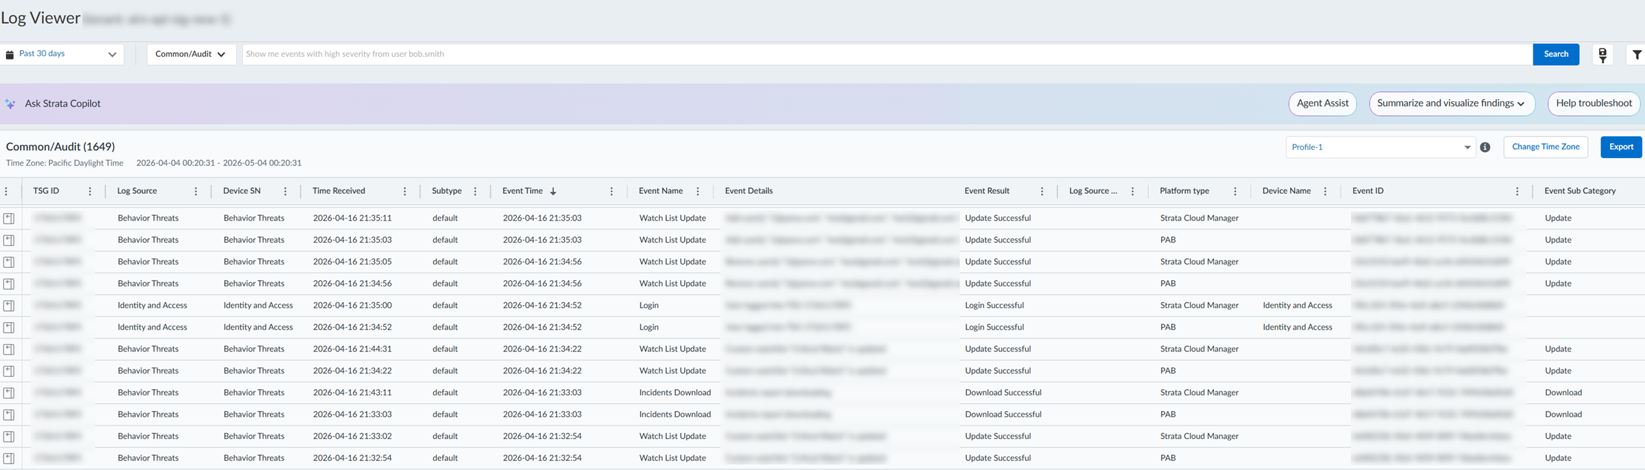Viewport: 1645px width, 470px height.
Task: Open the Profile-1 dropdown
Action: pyautogui.click(x=1380, y=147)
